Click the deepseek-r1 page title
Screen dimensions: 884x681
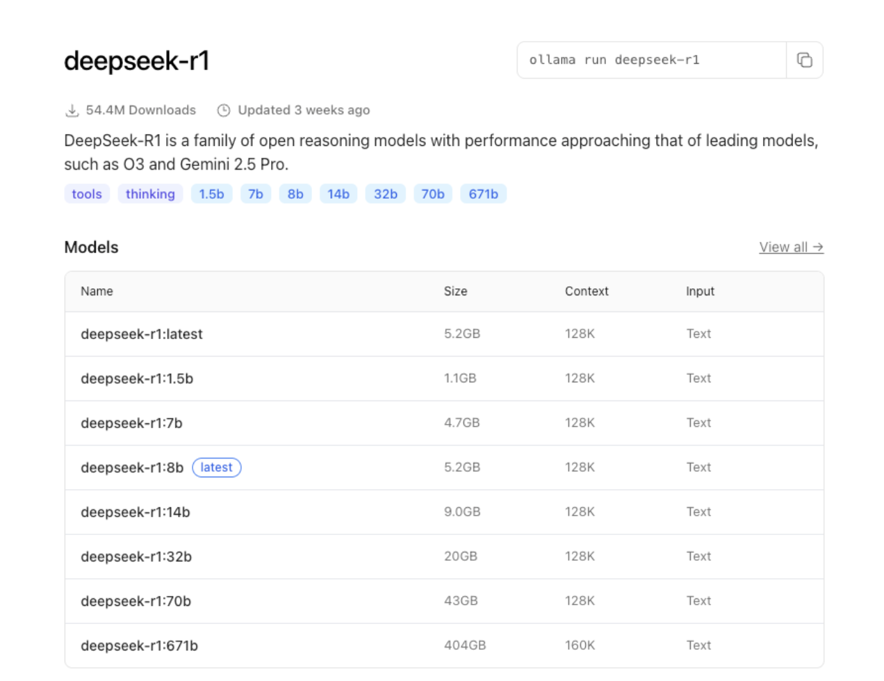click(137, 61)
